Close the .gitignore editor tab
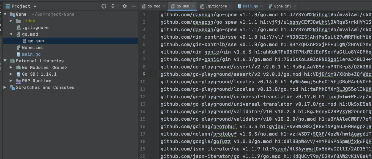 [x=230, y=6]
